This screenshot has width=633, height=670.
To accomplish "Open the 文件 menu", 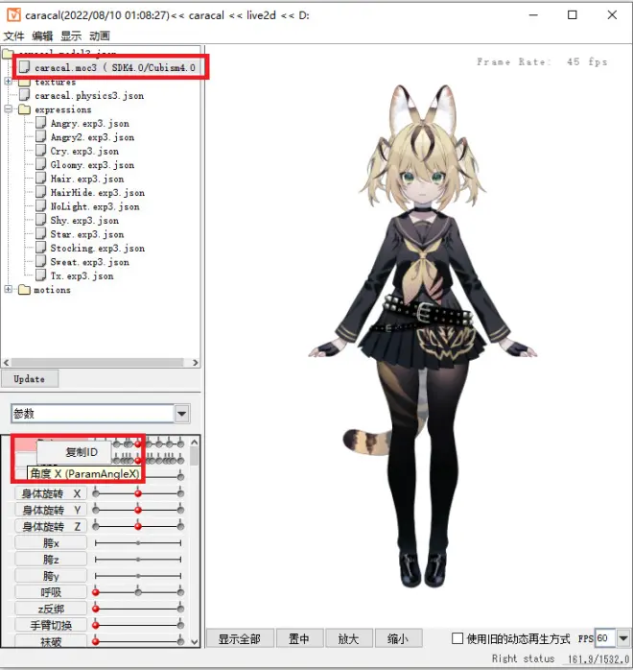I will (14, 36).
